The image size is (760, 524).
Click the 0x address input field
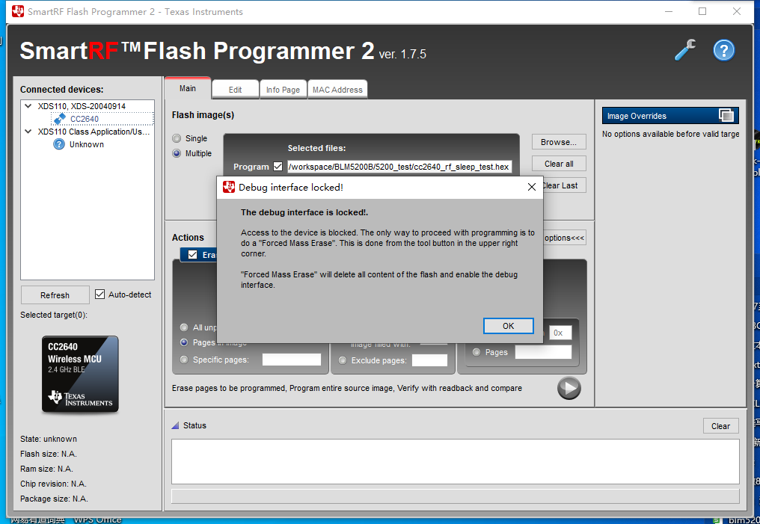coord(560,333)
